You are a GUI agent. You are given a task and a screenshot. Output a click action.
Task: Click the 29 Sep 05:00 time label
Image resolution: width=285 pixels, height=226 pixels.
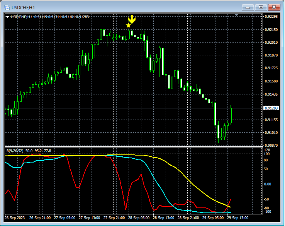(x=213, y=218)
